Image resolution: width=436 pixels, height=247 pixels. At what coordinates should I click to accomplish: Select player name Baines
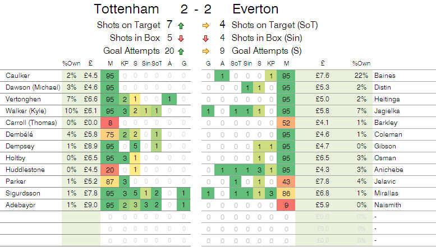tap(385, 75)
